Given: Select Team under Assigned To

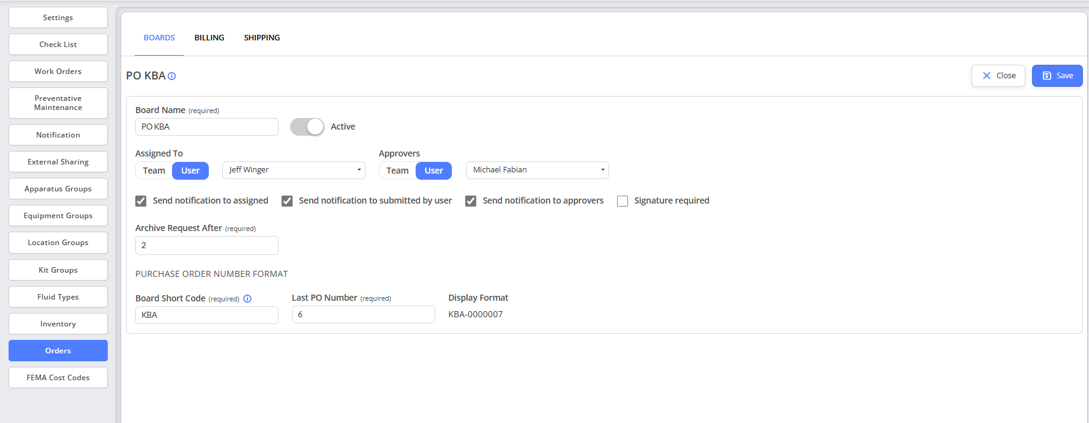Looking at the screenshot, I should [154, 171].
